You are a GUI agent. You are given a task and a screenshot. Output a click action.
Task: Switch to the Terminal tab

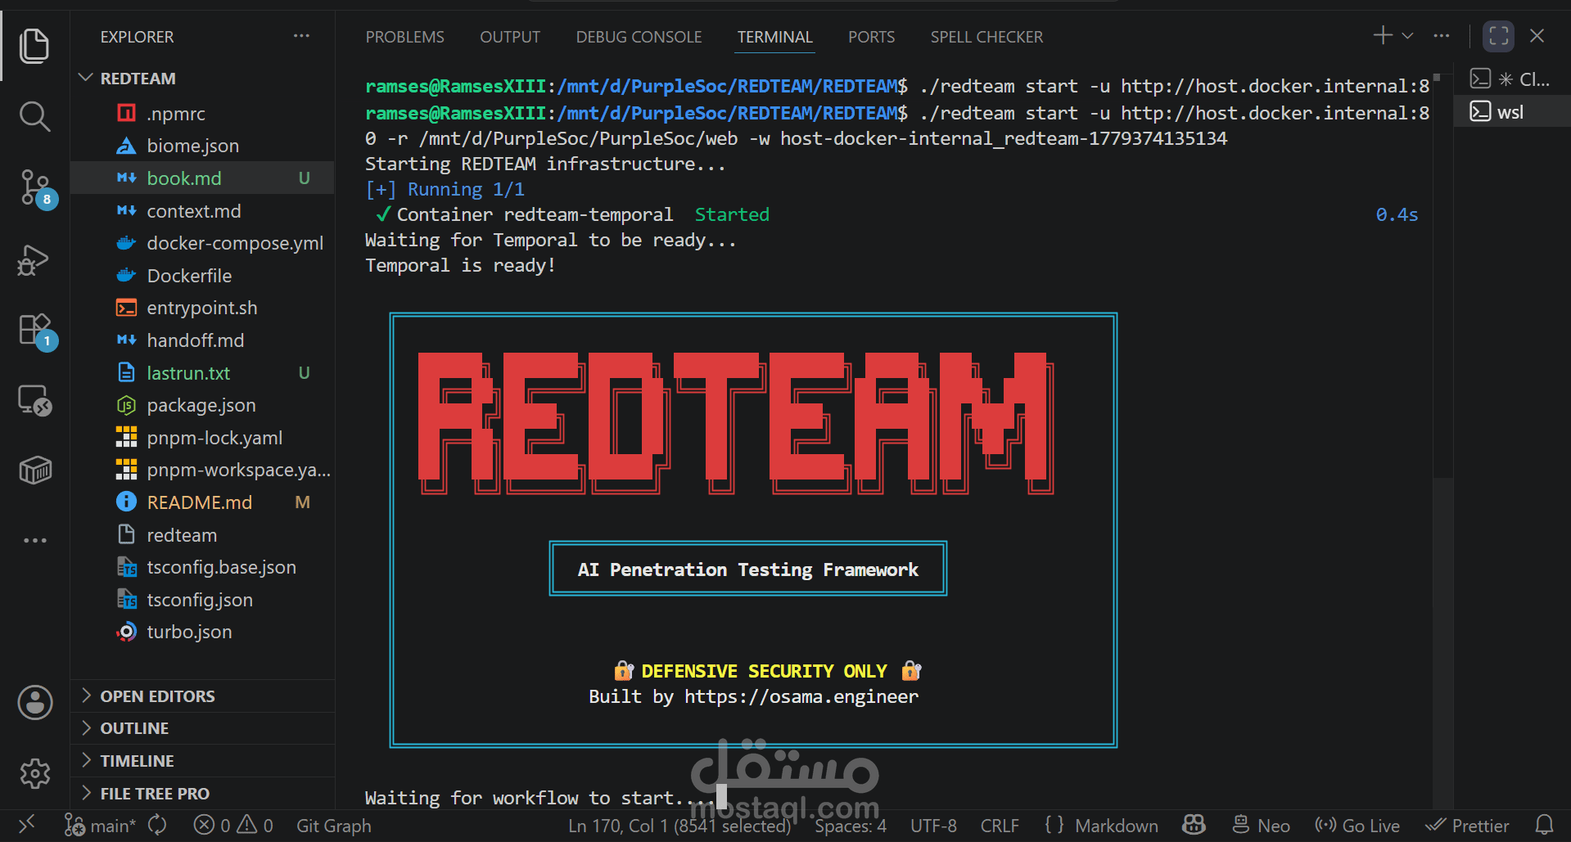pyautogui.click(x=774, y=37)
